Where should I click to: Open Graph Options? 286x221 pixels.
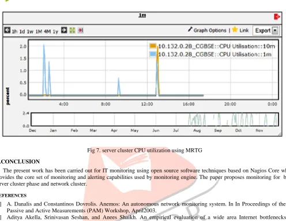pyautogui.click(x=210, y=31)
